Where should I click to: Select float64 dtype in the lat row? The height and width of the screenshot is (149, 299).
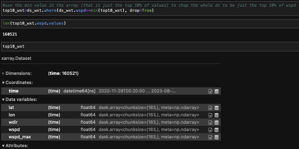tap(88, 108)
